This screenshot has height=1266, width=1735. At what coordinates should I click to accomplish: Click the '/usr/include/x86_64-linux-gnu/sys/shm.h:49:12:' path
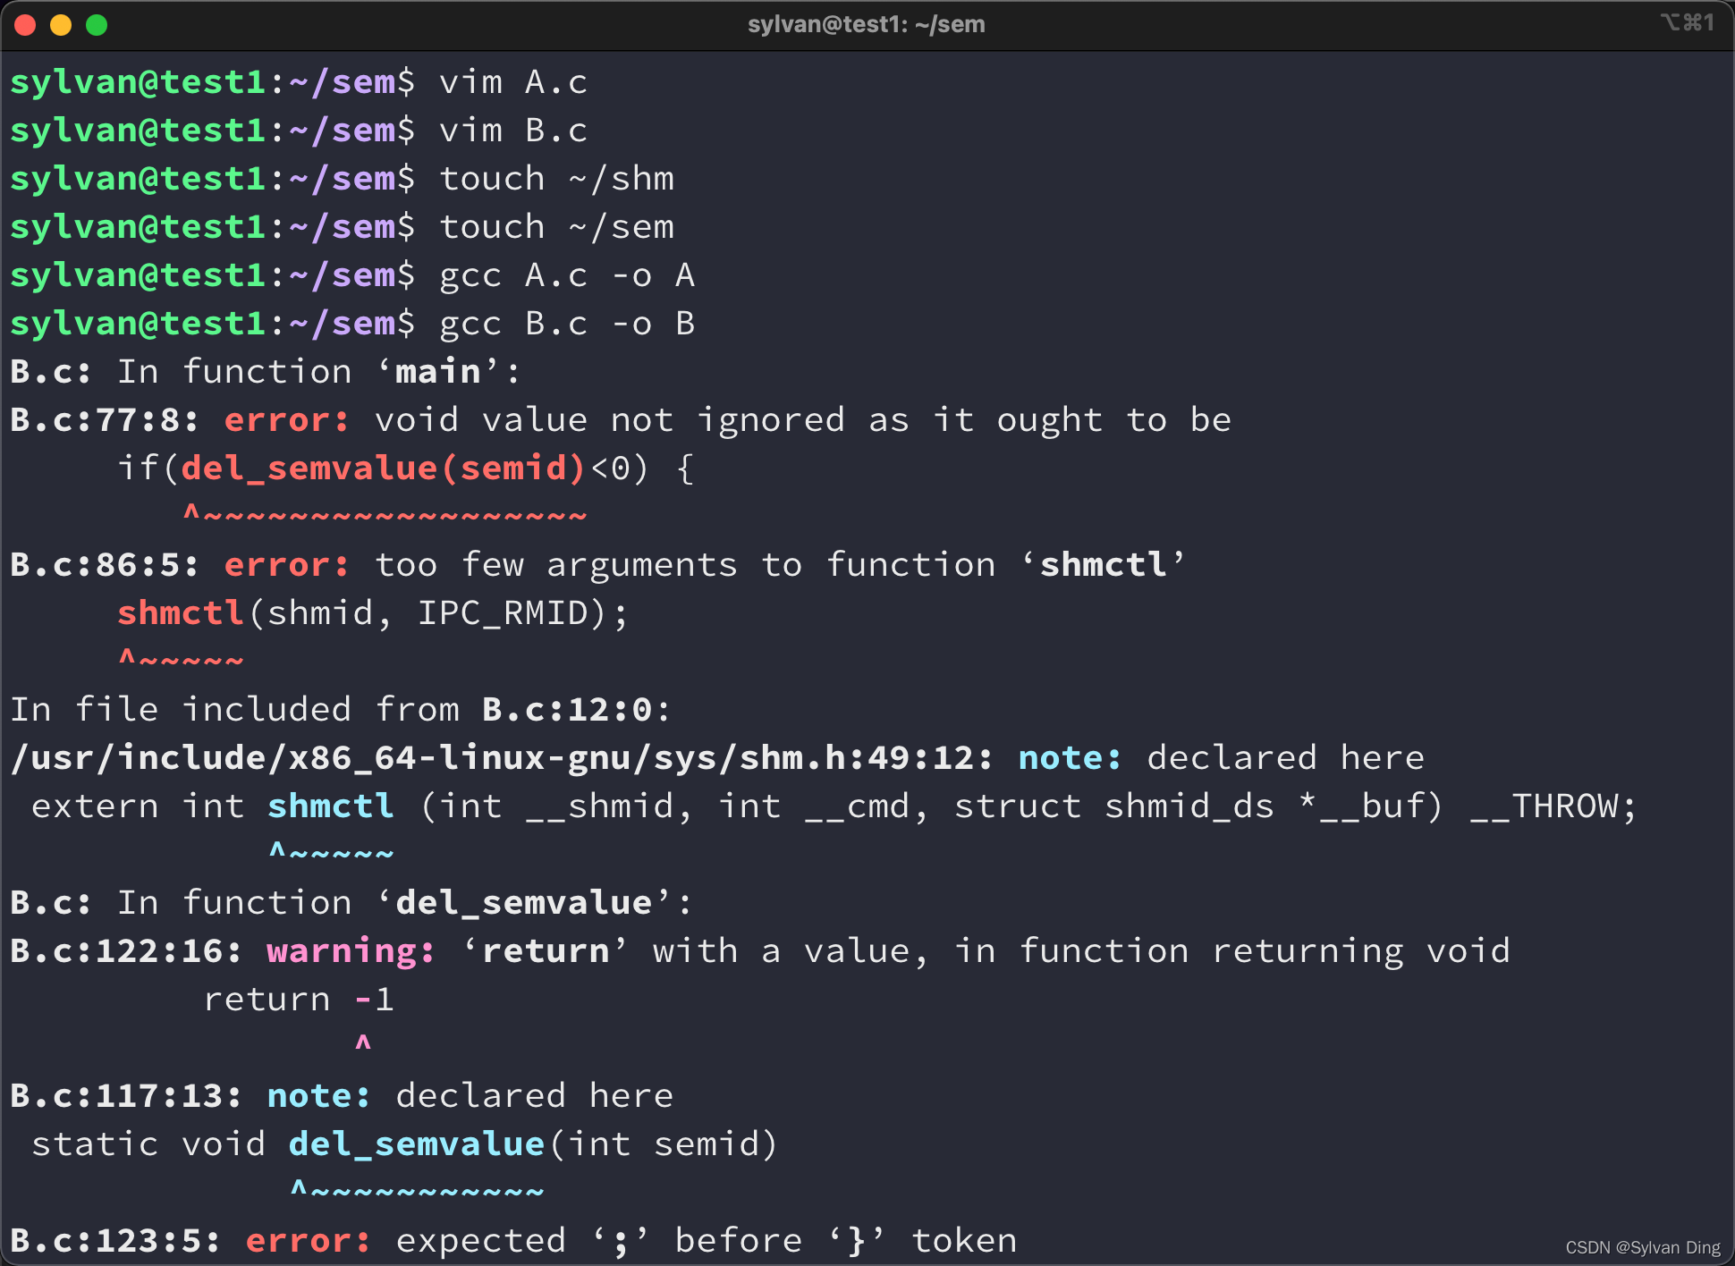pos(502,758)
